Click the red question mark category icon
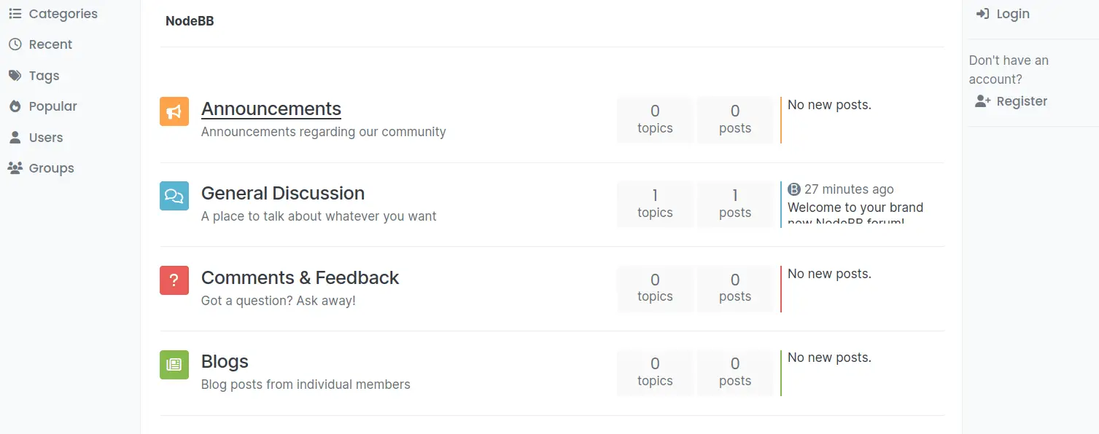1099x434 pixels. [174, 280]
